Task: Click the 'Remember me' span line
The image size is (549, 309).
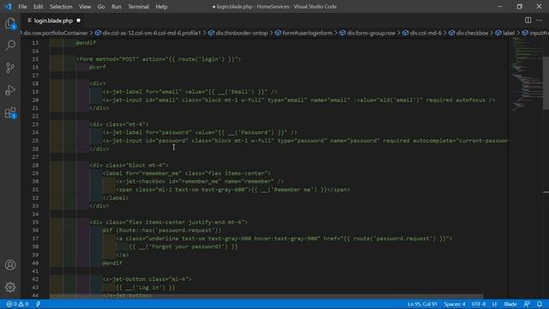Action: (x=232, y=190)
